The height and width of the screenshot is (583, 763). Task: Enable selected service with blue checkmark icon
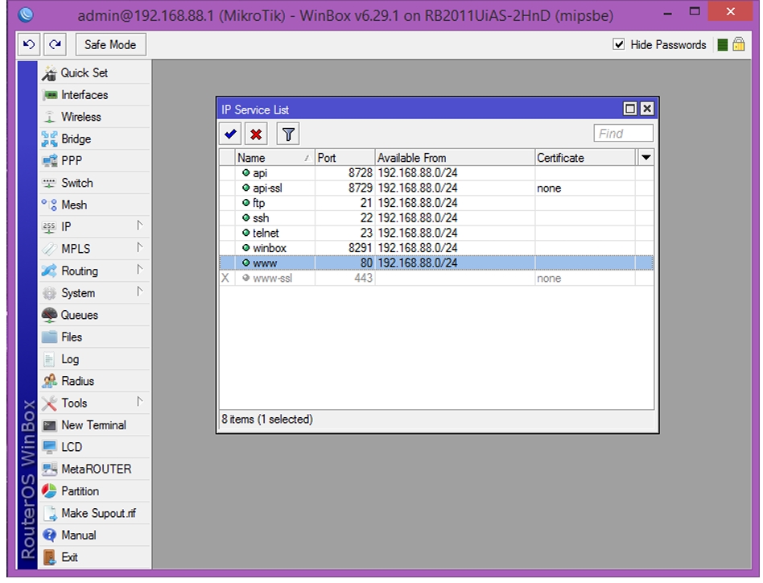pyautogui.click(x=231, y=134)
